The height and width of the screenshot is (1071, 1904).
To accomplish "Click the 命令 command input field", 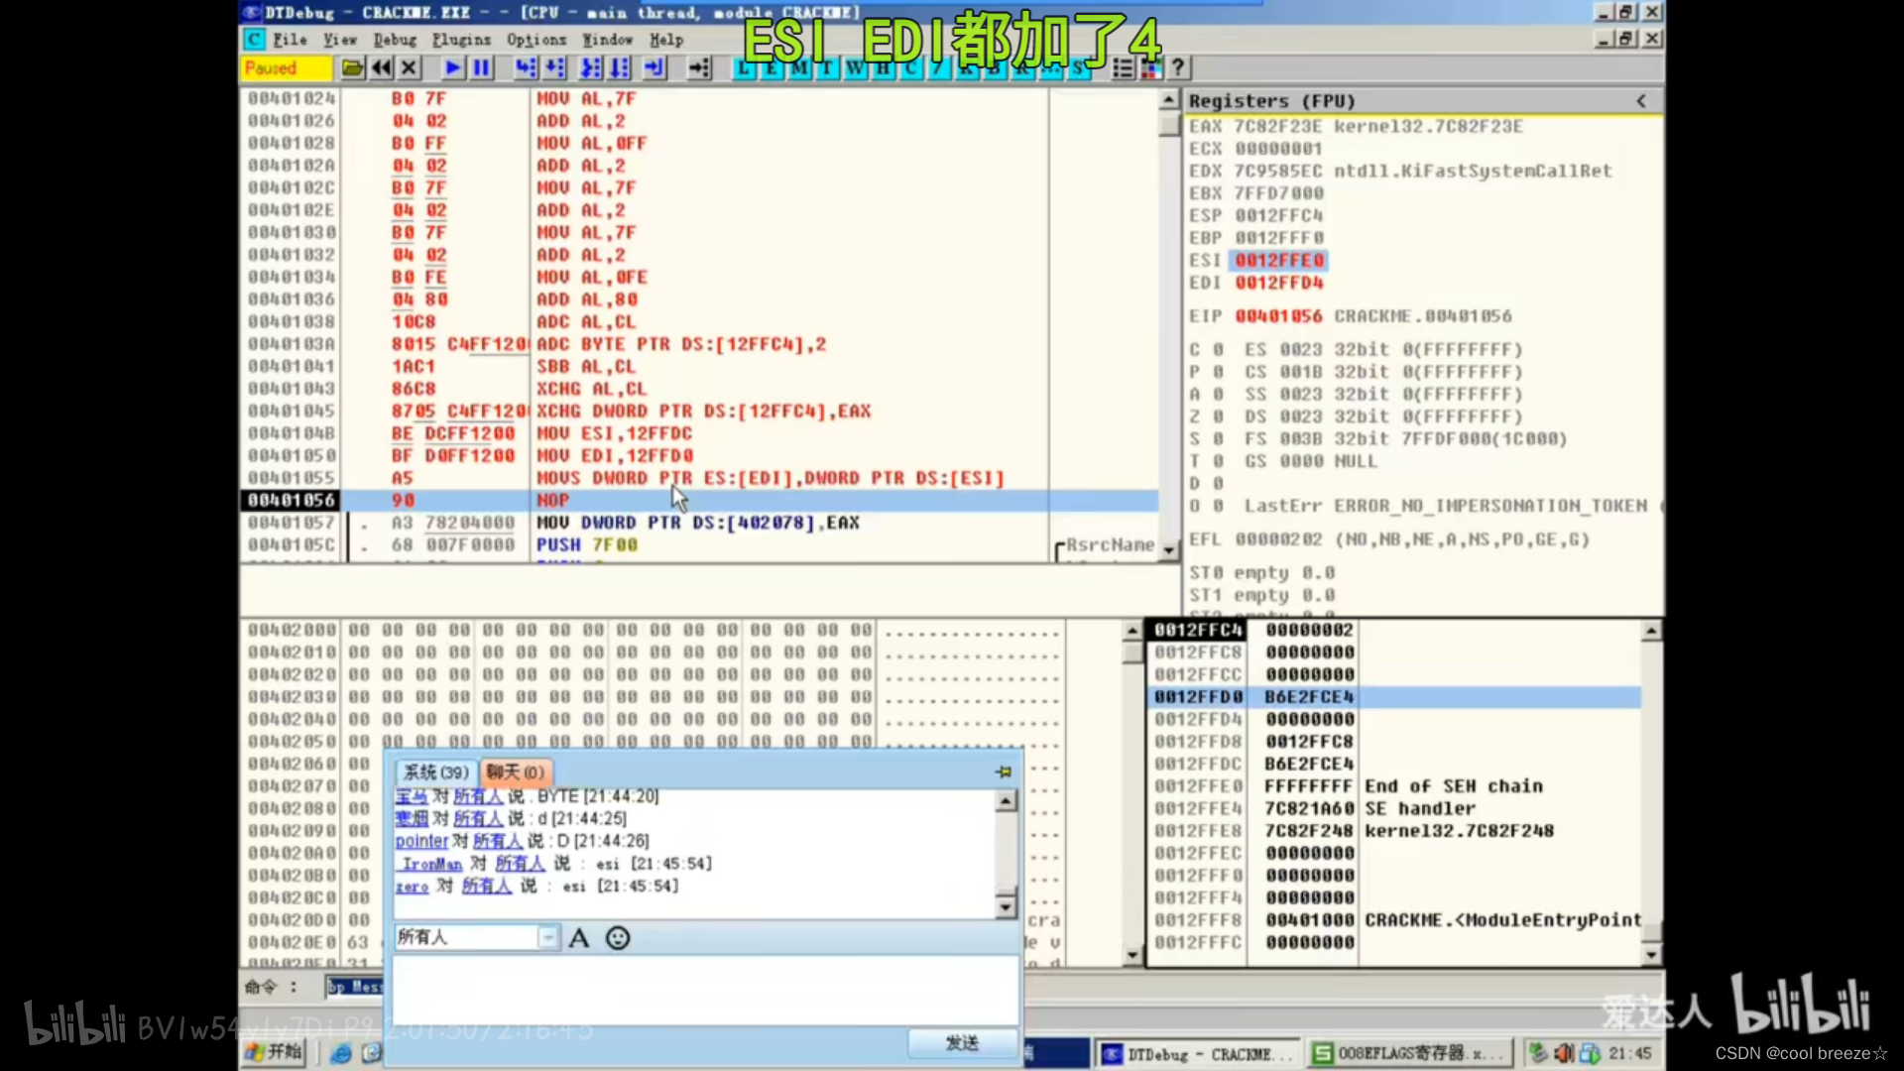I will [x=353, y=987].
